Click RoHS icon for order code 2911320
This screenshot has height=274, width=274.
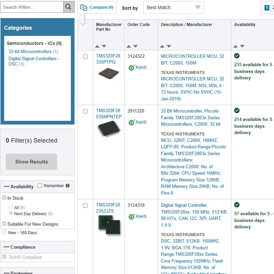tap(131, 122)
